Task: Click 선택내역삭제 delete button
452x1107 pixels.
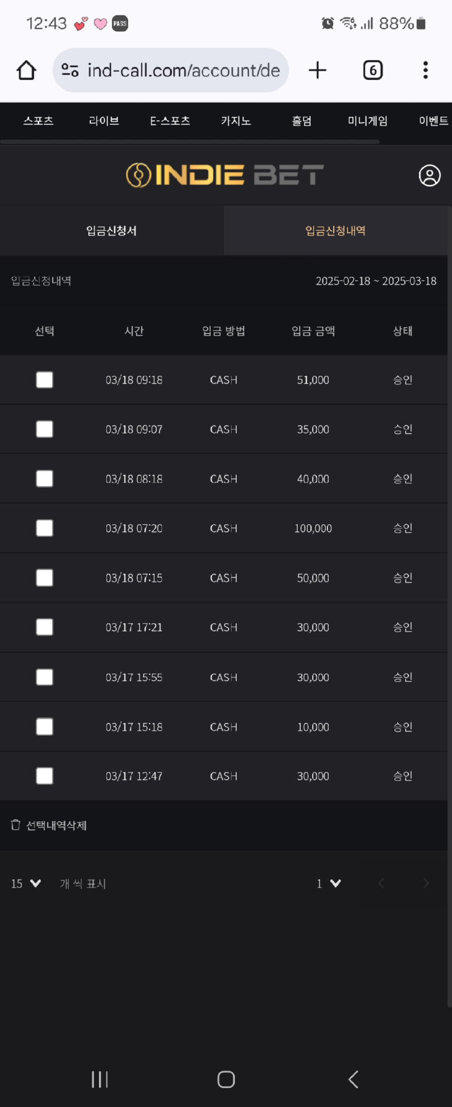Action: [49, 825]
